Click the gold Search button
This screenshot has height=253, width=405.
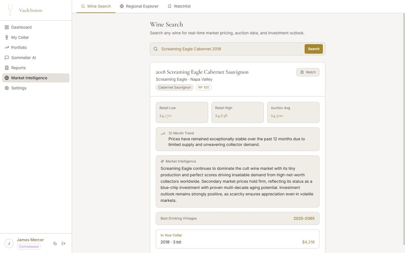point(314,49)
